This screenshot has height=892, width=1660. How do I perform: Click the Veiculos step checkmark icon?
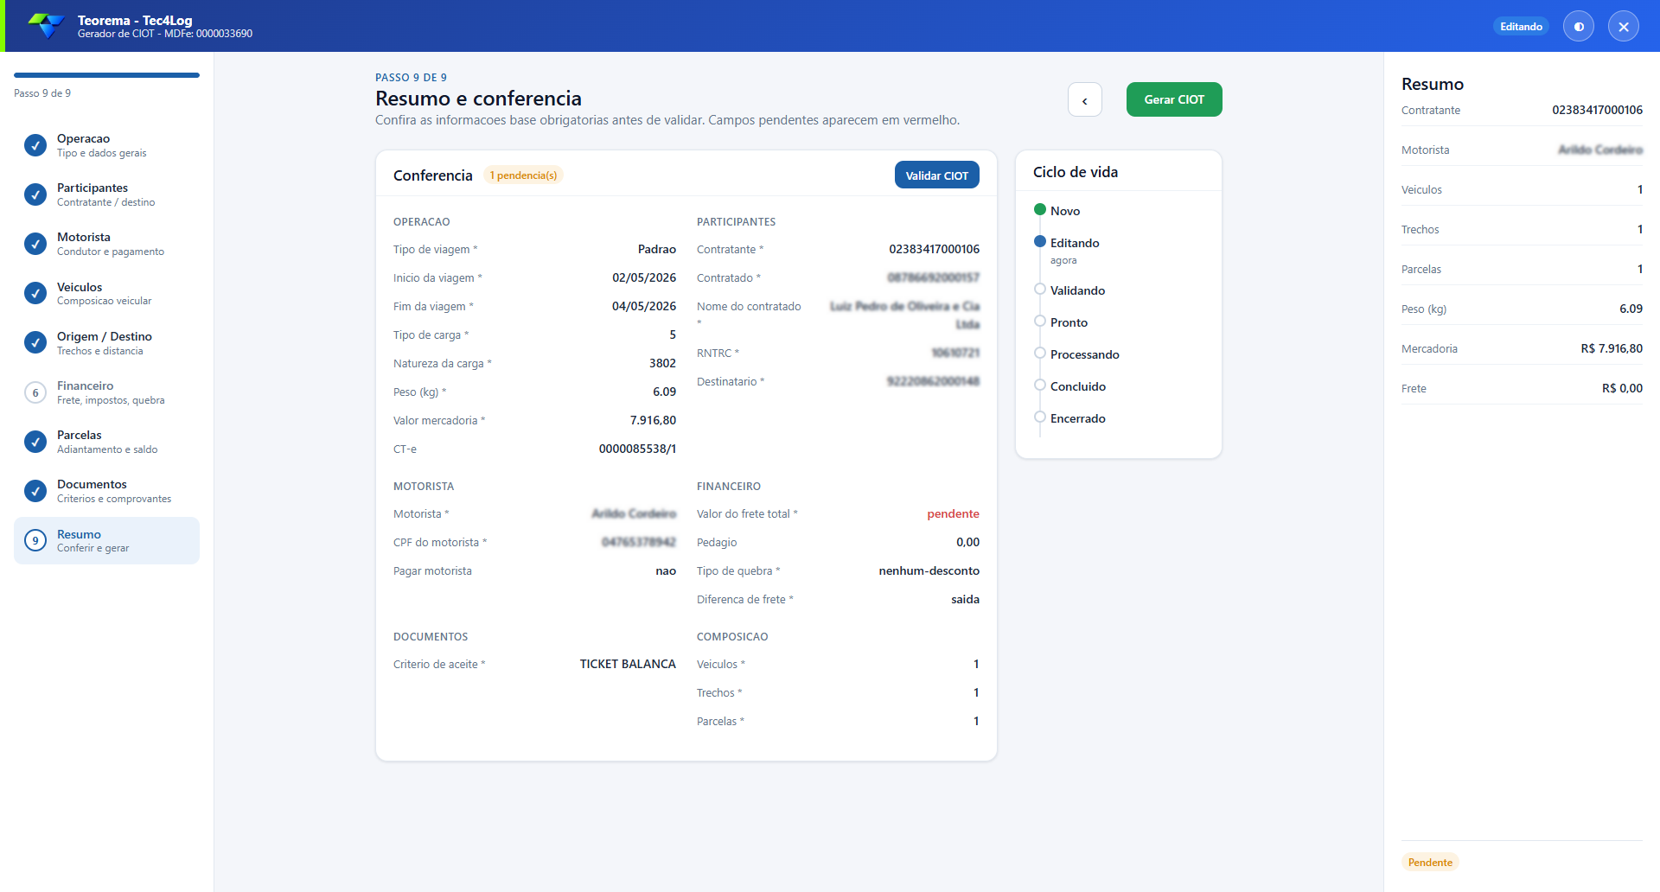point(35,294)
